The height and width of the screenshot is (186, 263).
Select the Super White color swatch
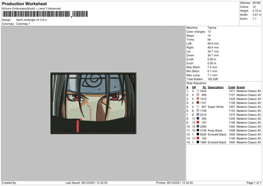[x=198, y=107]
